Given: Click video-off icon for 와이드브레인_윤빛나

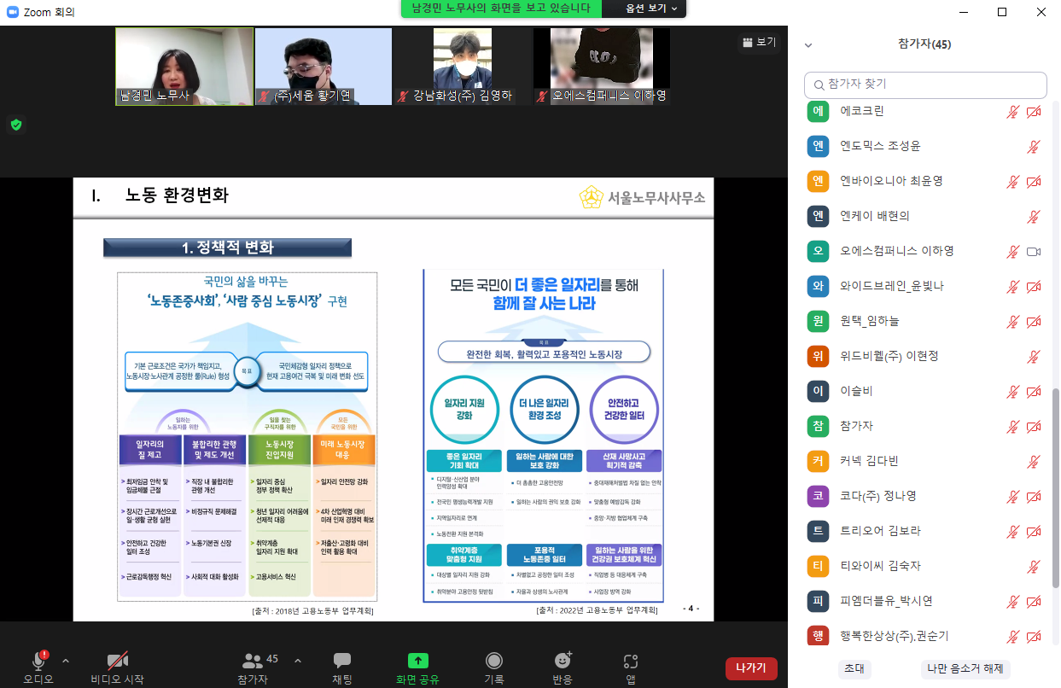Looking at the screenshot, I should [1034, 286].
